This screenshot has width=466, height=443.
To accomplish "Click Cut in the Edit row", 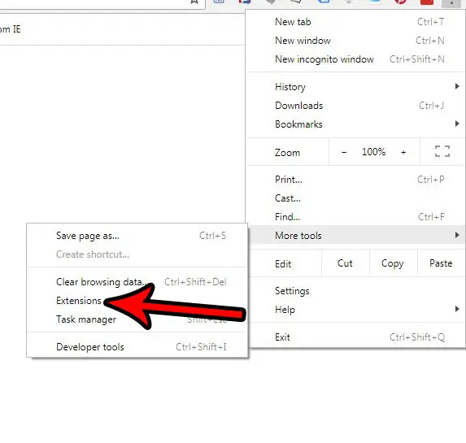I will 346,263.
